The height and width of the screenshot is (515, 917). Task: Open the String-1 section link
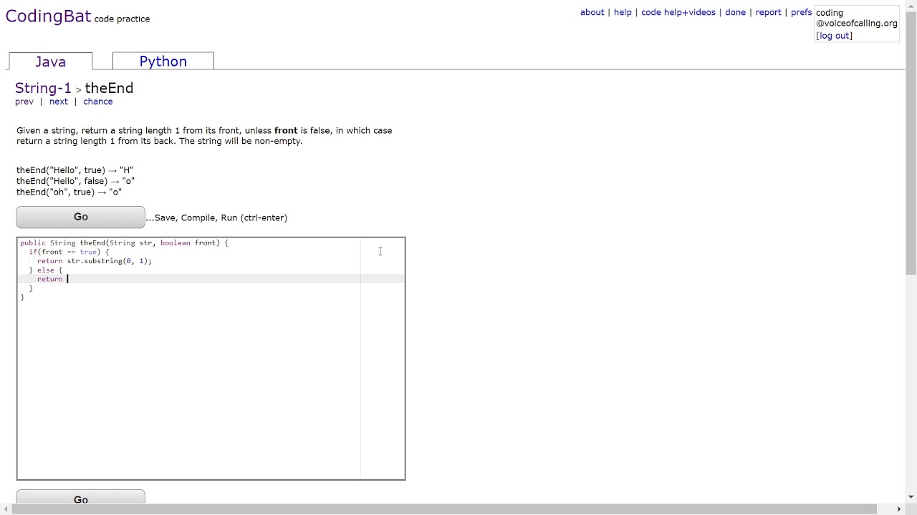[43, 88]
